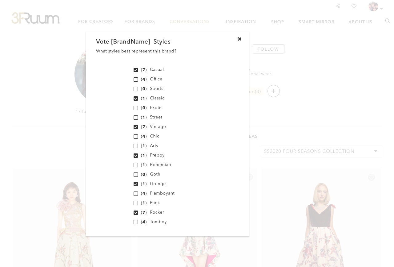Like the right dress product heart icon
This screenshot has height=267, width=394.
coord(372,177)
